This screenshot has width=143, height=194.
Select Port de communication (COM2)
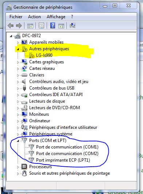67,154
